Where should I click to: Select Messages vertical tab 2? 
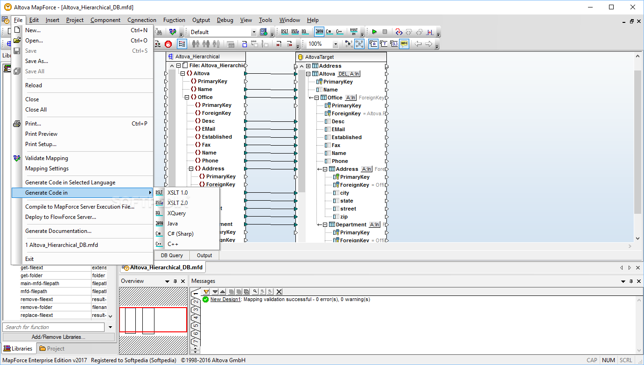pos(196,302)
